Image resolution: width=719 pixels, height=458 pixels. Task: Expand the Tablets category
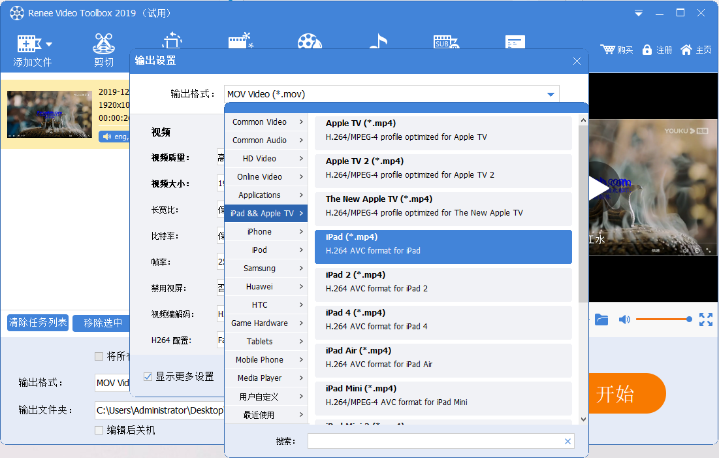click(x=266, y=342)
